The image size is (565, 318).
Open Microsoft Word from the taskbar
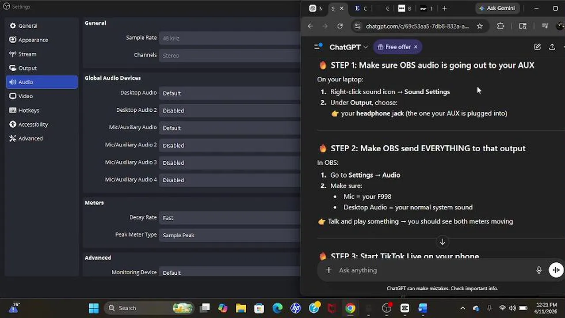click(x=423, y=308)
